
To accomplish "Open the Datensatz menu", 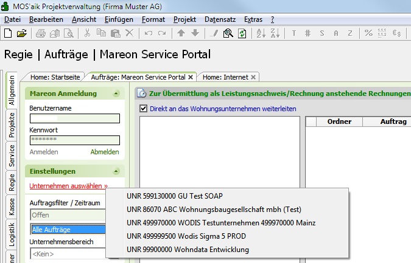I will click(220, 19).
